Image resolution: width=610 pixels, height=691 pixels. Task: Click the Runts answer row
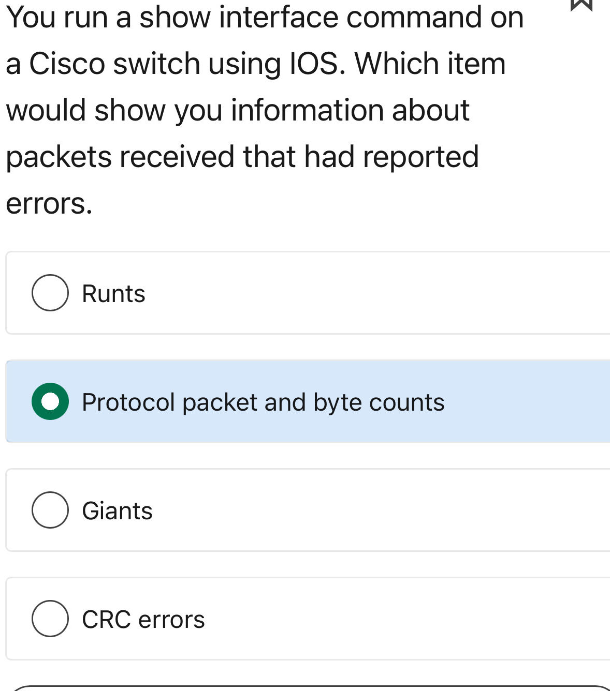259,293
